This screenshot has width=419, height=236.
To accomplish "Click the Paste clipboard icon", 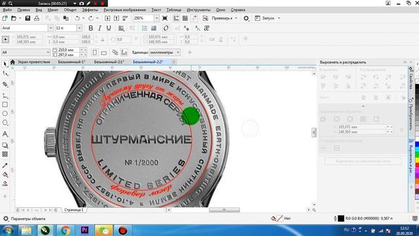I will coord(65,18).
